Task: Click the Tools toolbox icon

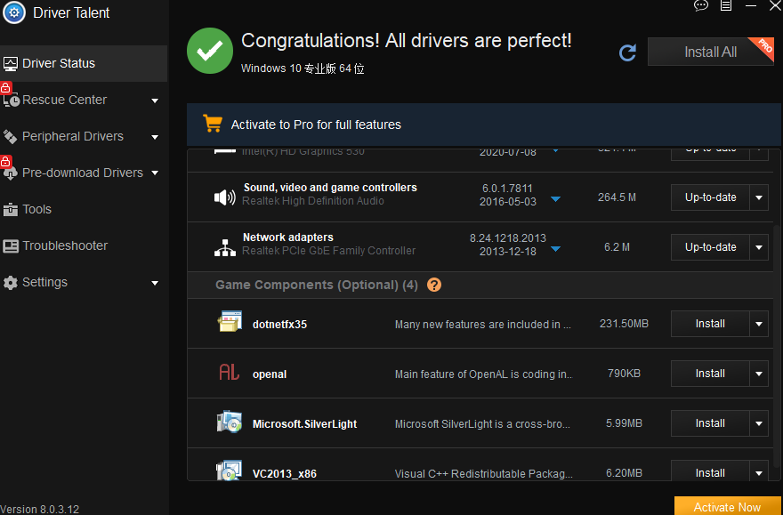Action: tap(11, 210)
